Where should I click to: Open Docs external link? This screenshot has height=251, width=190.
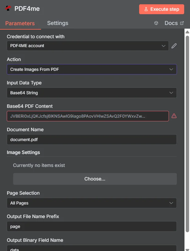coord(174,23)
